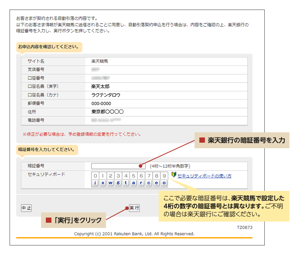
Task: Click security board key 'c'
Action: pyautogui.click(x=149, y=183)
